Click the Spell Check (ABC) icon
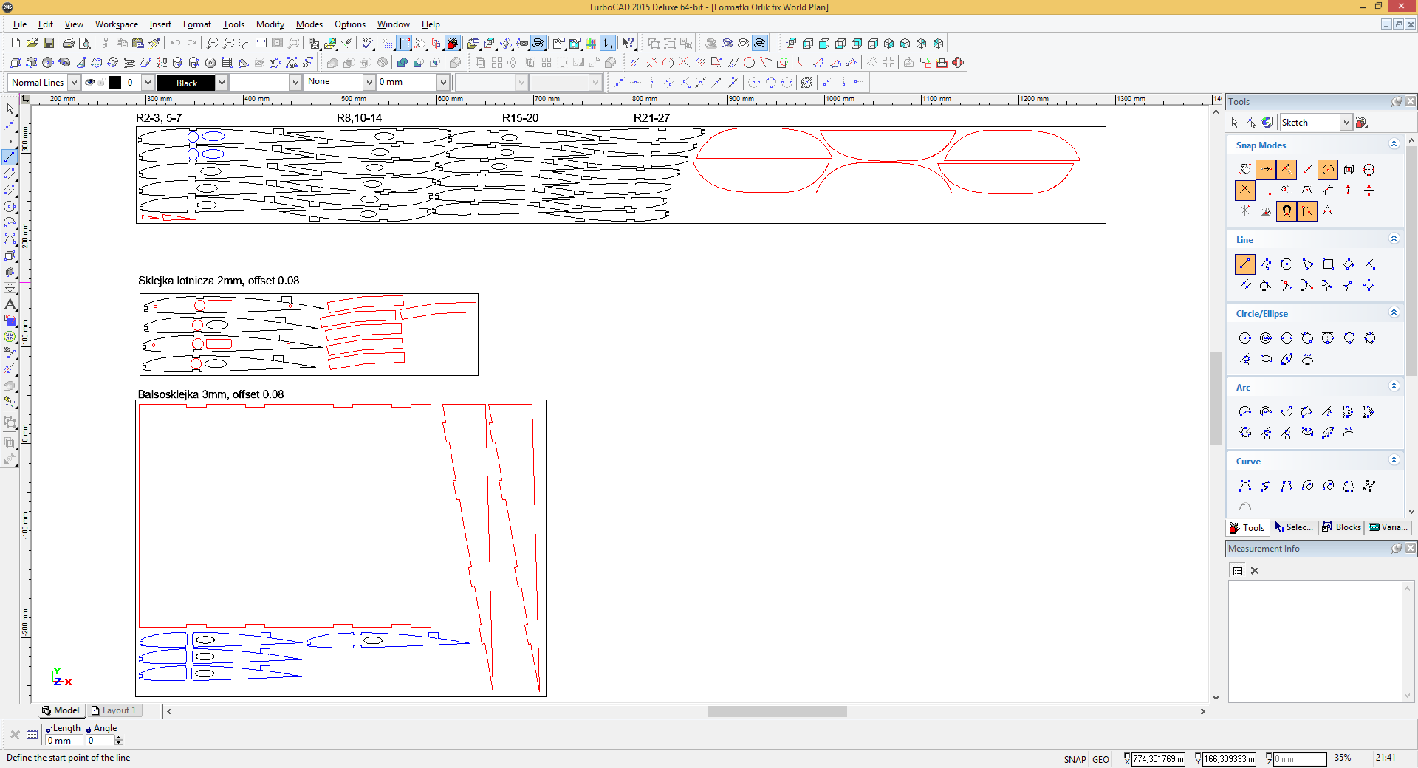 coord(368,44)
